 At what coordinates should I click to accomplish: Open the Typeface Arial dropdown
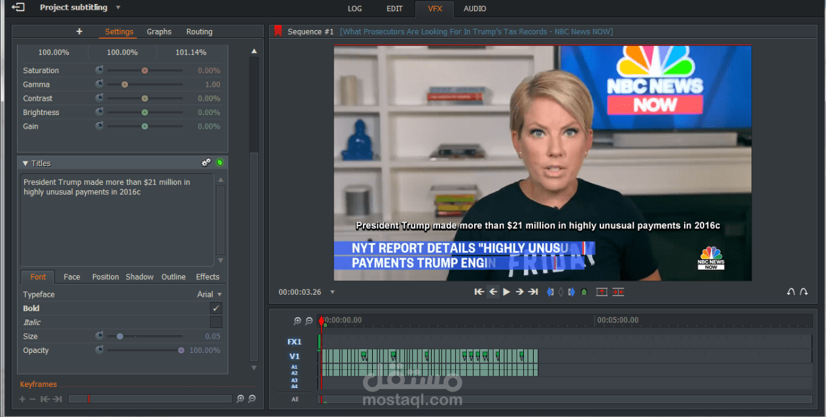209,294
